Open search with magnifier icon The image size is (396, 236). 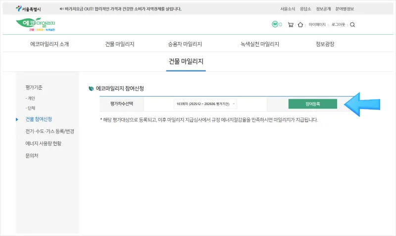pos(352,24)
